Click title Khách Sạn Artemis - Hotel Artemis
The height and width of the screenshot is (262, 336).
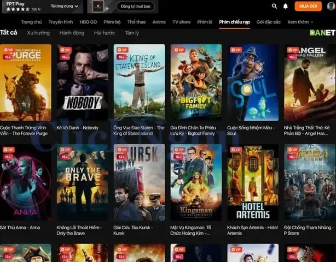252,230
